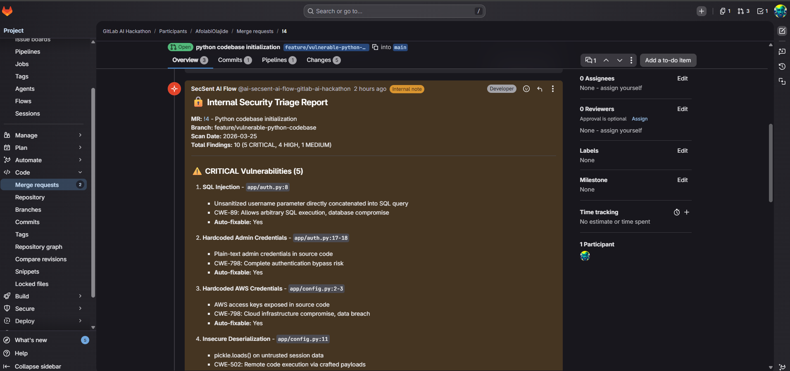Edit Milestone
Image resolution: width=790 pixels, height=371 pixels.
683,180
